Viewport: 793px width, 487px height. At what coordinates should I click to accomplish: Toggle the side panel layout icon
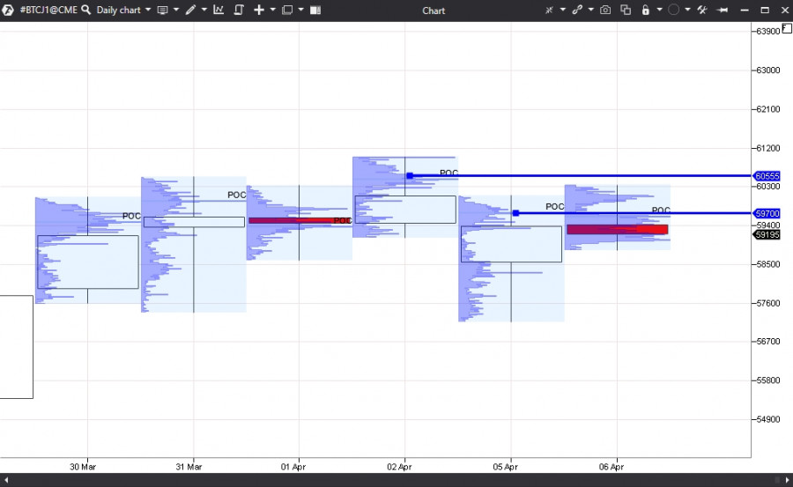coord(315,10)
